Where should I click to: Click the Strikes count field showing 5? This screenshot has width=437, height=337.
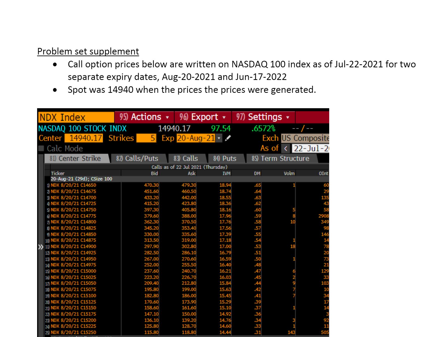146,138
